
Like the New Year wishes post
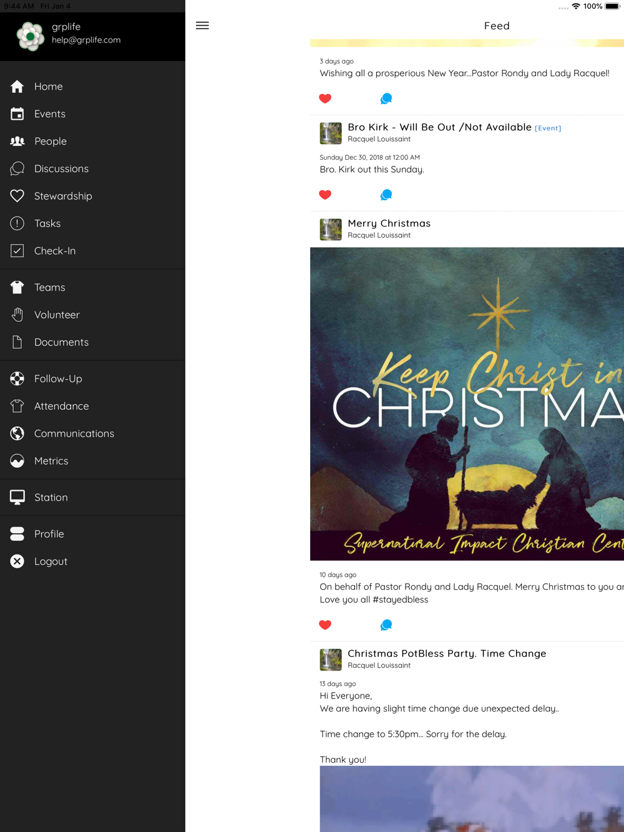point(325,99)
